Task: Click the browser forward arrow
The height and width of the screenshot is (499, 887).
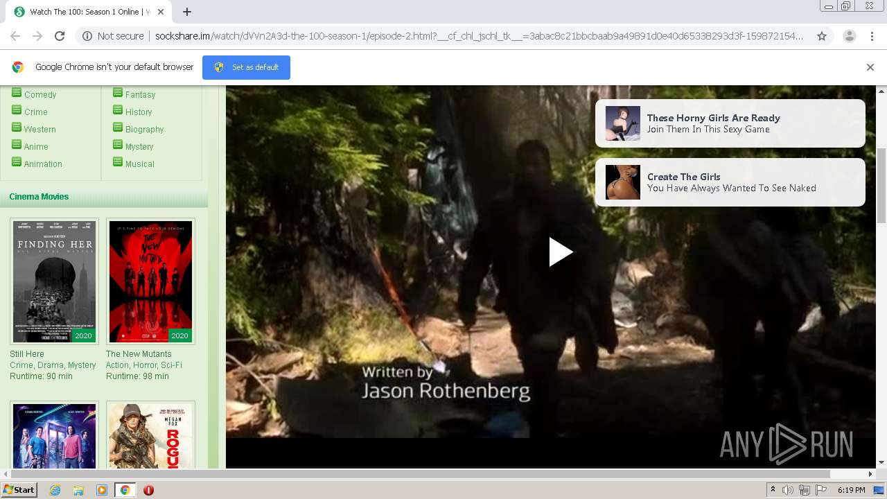Action: pyautogui.click(x=37, y=36)
